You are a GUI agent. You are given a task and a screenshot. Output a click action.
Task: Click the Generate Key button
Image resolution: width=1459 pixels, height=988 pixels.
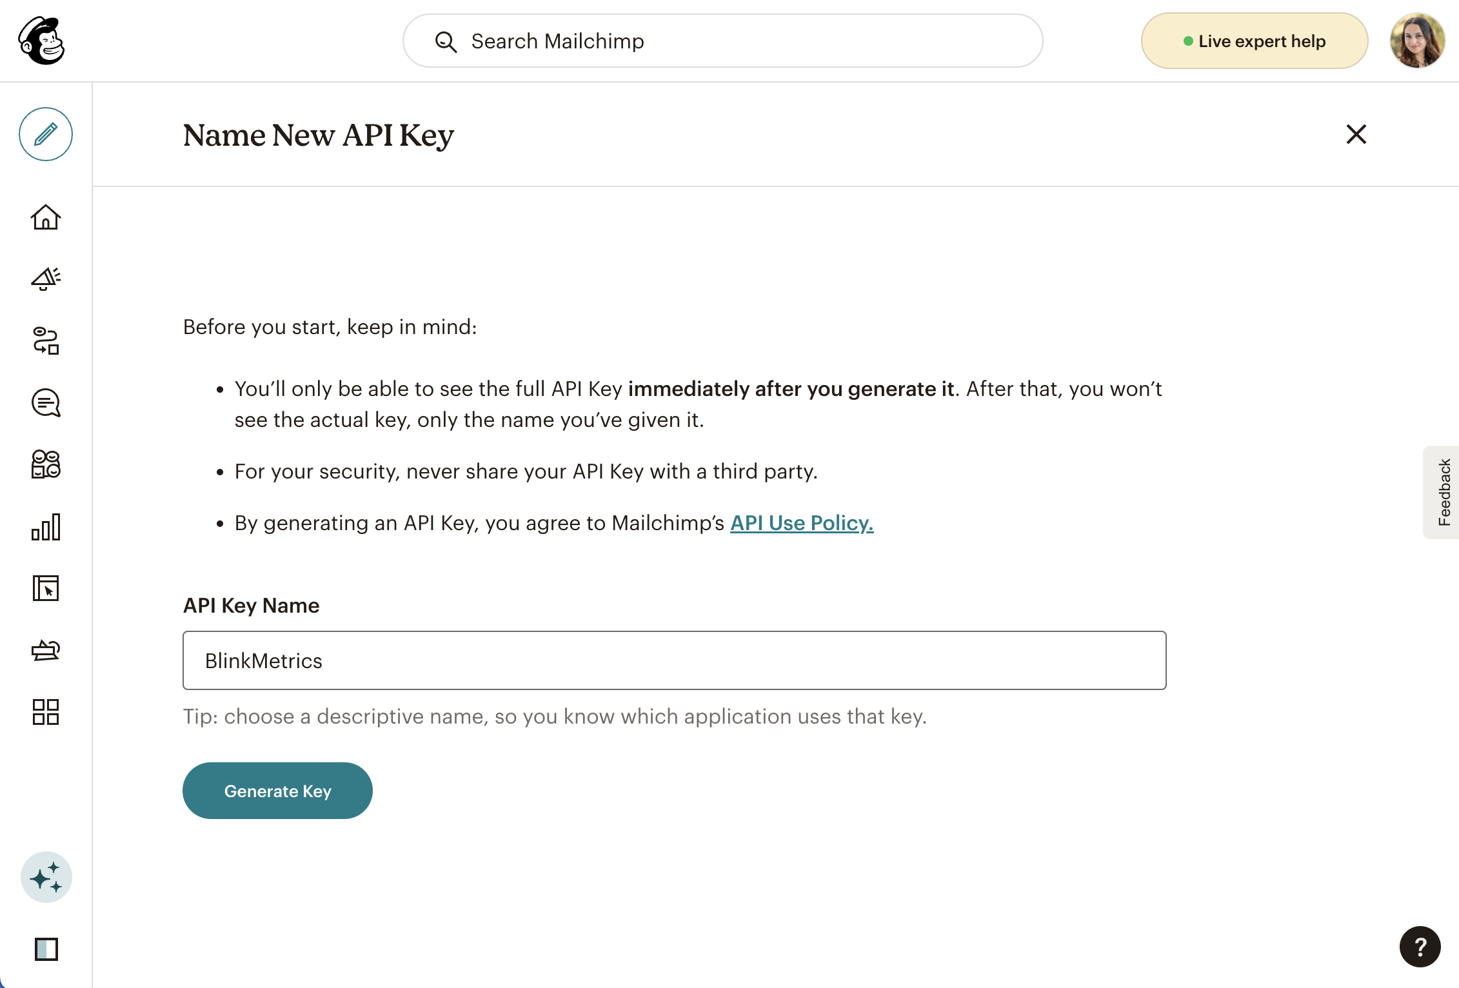[x=277, y=791]
